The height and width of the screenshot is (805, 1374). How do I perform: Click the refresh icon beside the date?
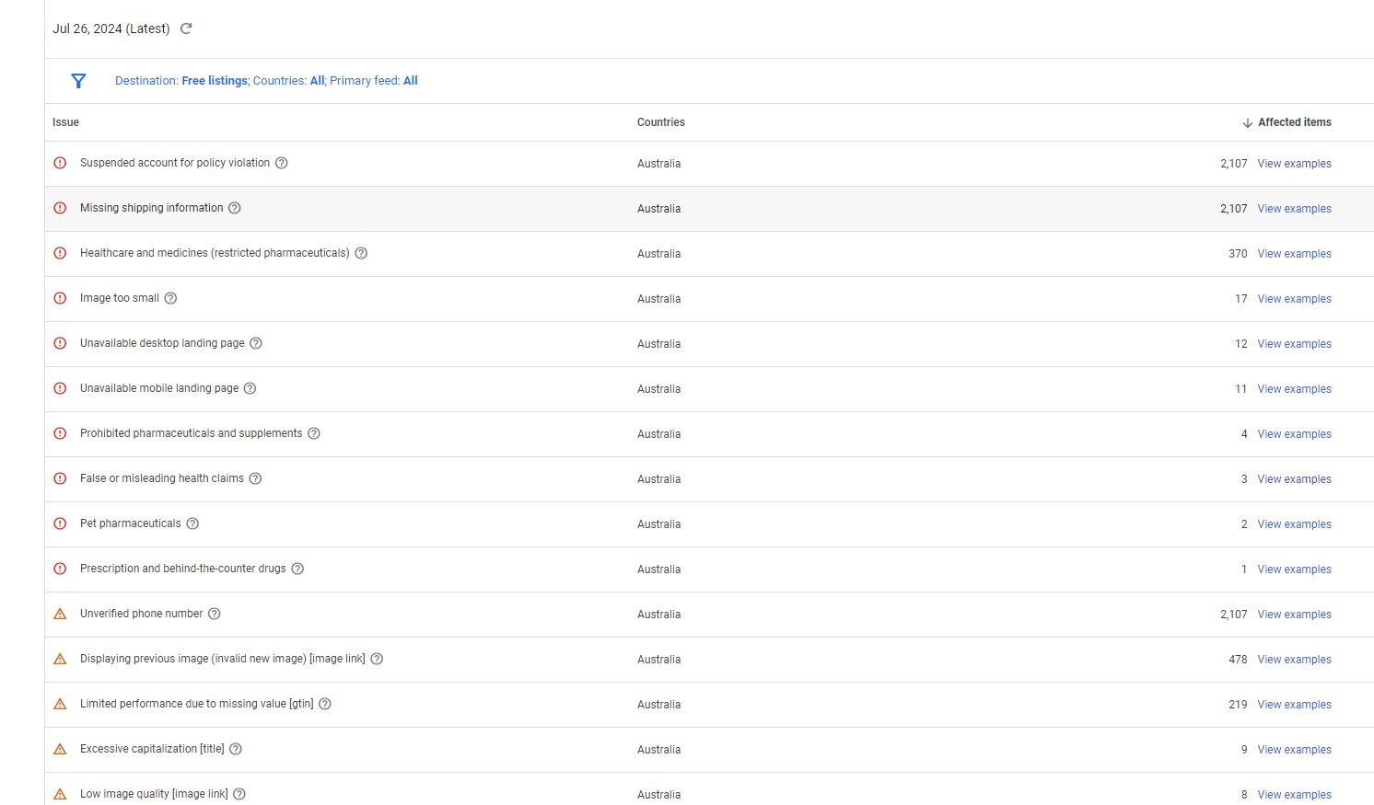(x=186, y=29)
